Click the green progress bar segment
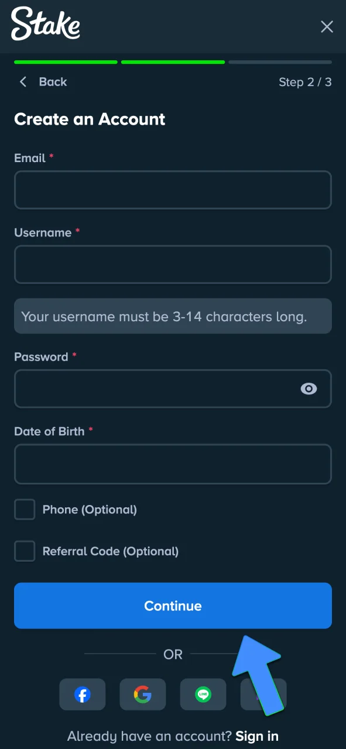 65,62
